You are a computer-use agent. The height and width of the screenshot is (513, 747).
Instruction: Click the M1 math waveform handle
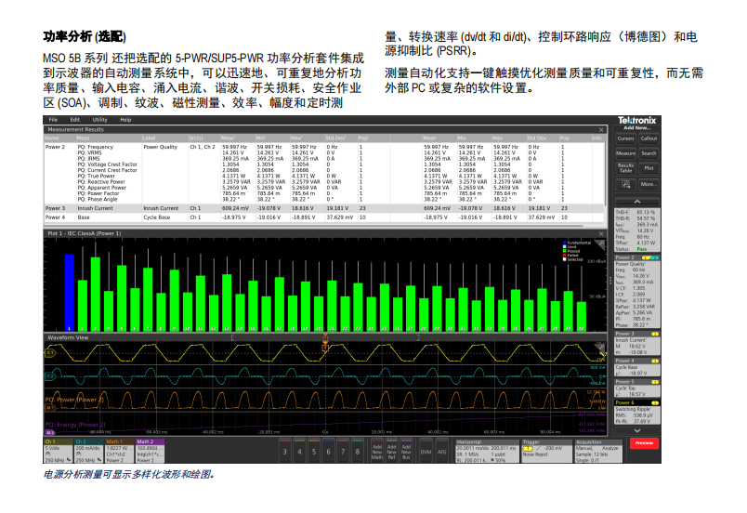[50, 408]
